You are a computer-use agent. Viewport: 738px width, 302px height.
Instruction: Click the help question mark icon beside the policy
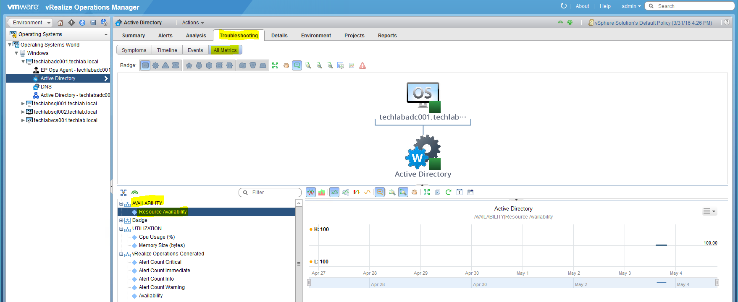click(x=727, y=23)
